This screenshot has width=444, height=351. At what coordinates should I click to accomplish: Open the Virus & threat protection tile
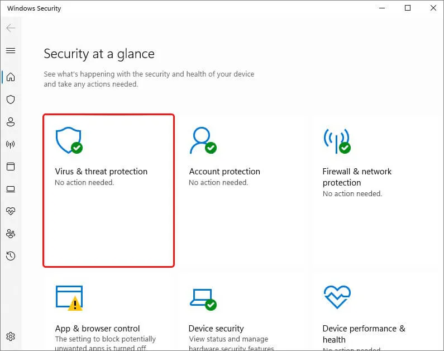point(109,191)
